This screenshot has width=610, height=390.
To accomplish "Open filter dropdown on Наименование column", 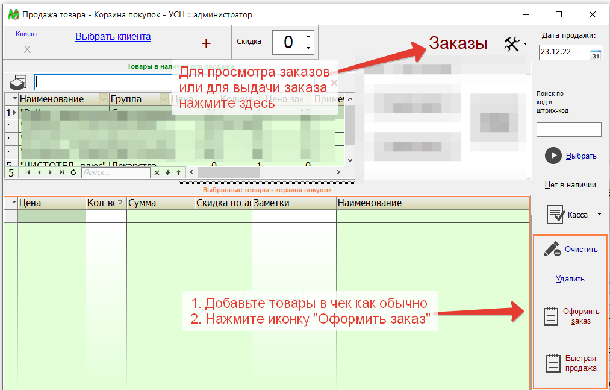I will point(104,99).
